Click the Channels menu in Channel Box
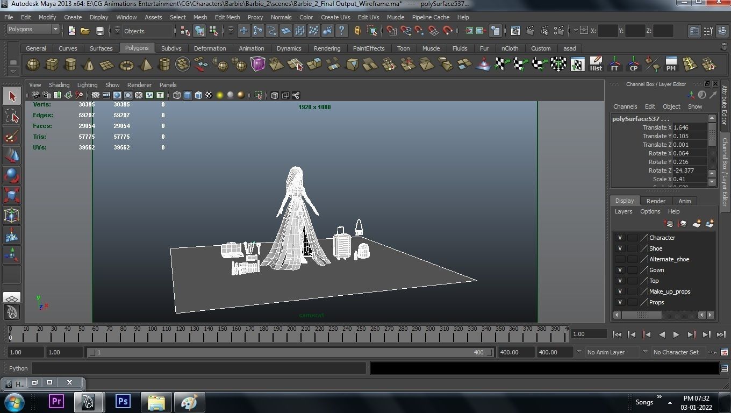Viewport: 731px width, 413px height. pyautogui.click(x=625, y=106)
